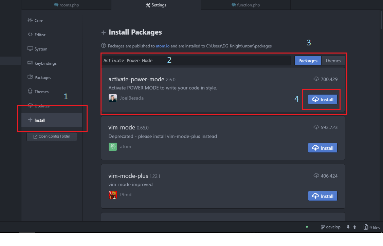The height and width of the screenshot is (246, 383).
Task: Click the Core settings sliders icon
Action: coord(30,20)
